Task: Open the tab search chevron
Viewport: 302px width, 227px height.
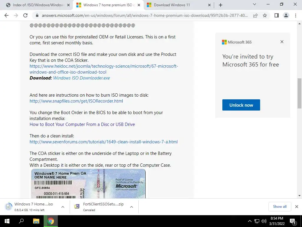Action: pos(255,4)
